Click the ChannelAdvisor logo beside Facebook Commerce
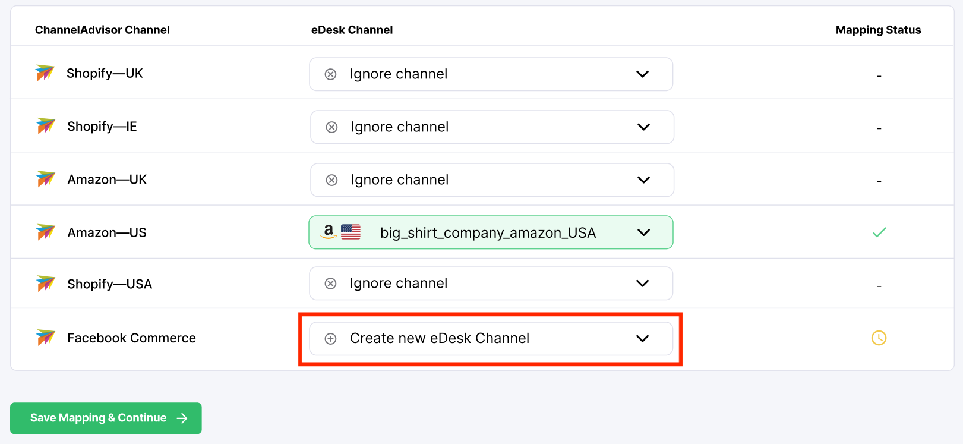Image resolution: width=963 pixels, height=444 pixels. (45, 338)
